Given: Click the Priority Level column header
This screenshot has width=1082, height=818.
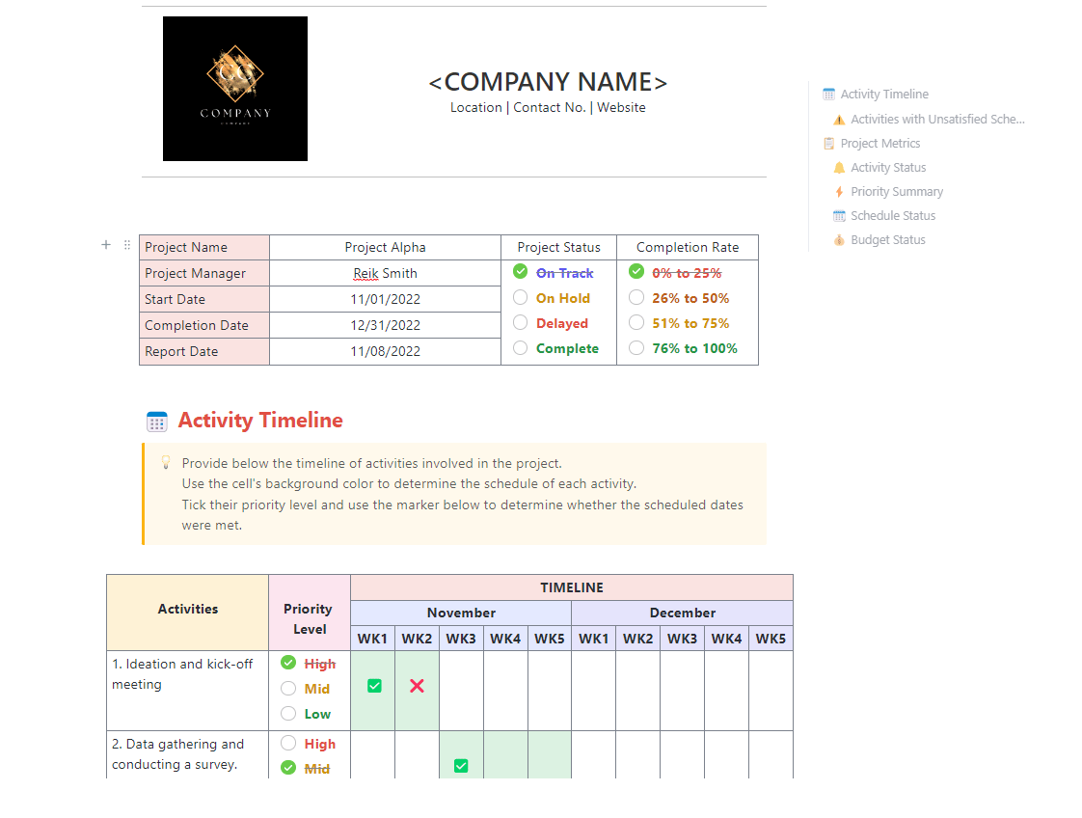Looking at the screenshot, I should tap(310, 613).
